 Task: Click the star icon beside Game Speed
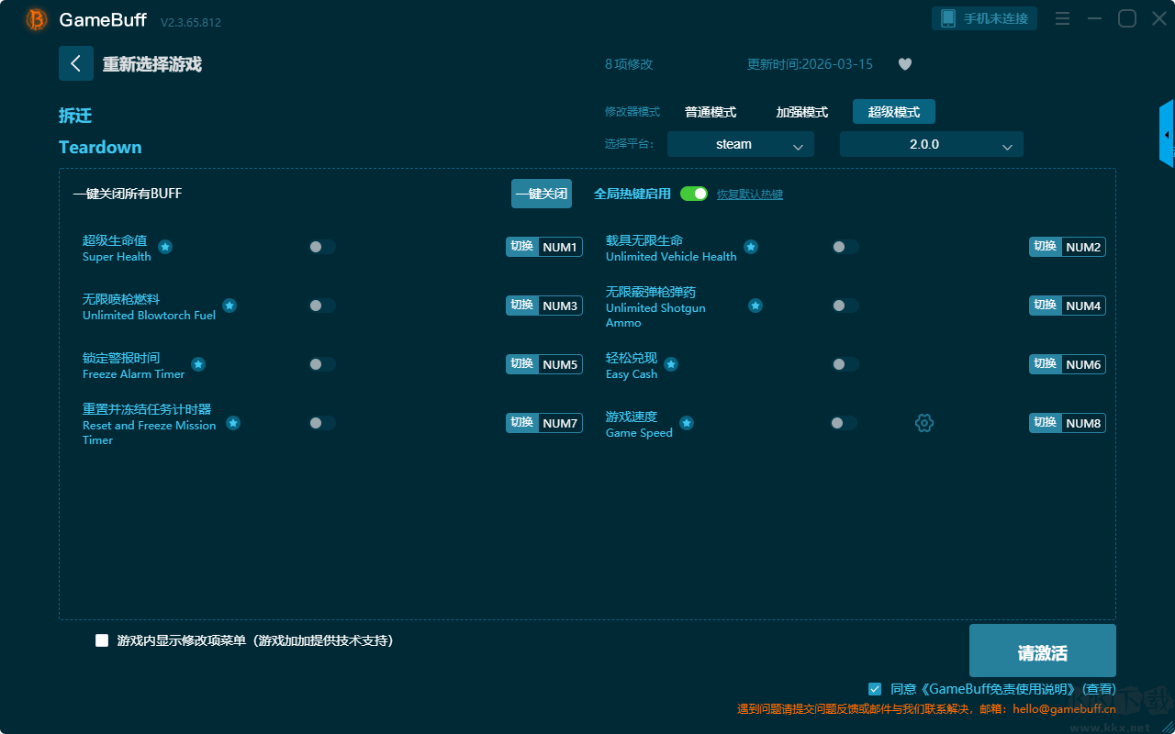[x=687, y=423]
